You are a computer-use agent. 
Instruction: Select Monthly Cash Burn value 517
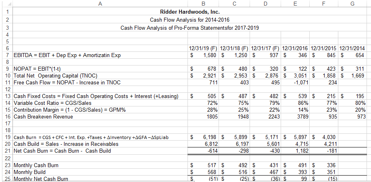pos(203,165)
